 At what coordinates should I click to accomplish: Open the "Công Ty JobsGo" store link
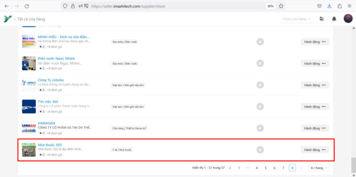pos(51,80)
